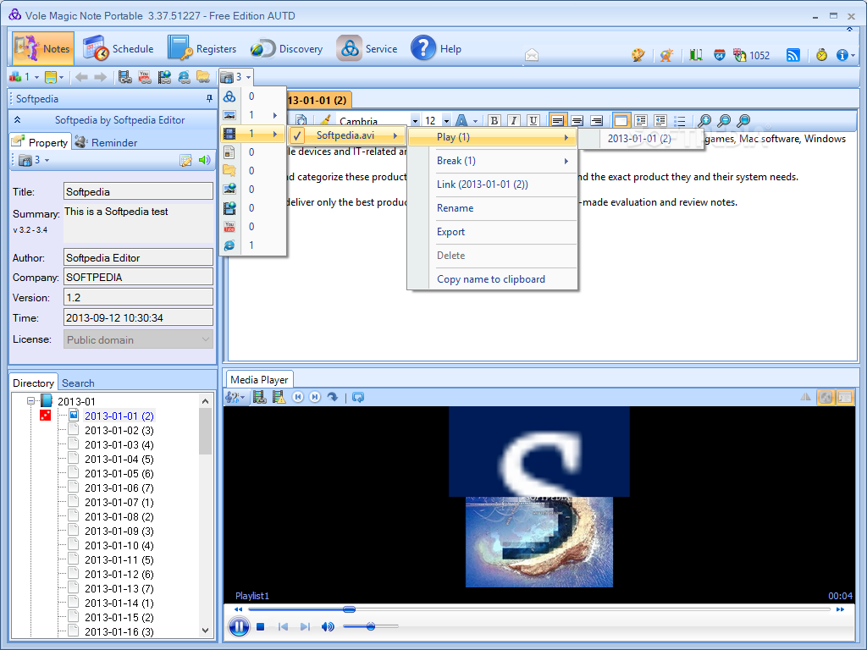Open the License dropdown

pyautogui.click(x=138, y=339)
